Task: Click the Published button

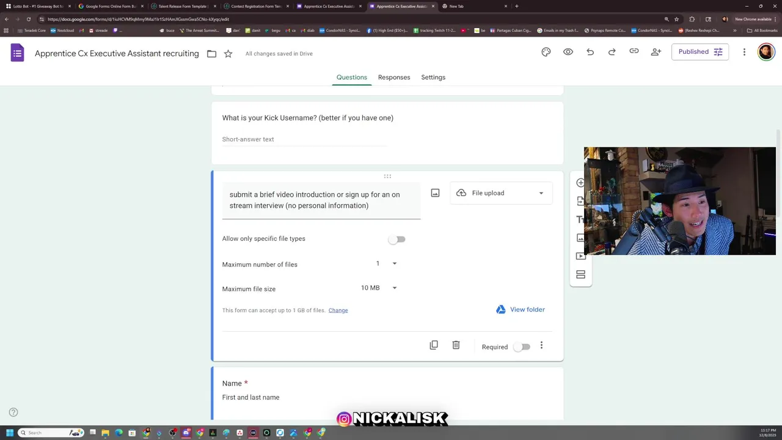Action: [x=700, y=52]
